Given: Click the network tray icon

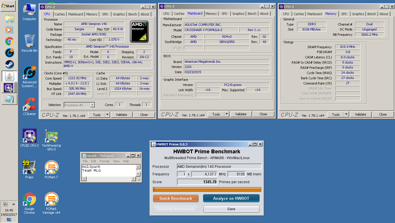Looking at the screenshot, I should pyautogui.click(x=6, y=204).
